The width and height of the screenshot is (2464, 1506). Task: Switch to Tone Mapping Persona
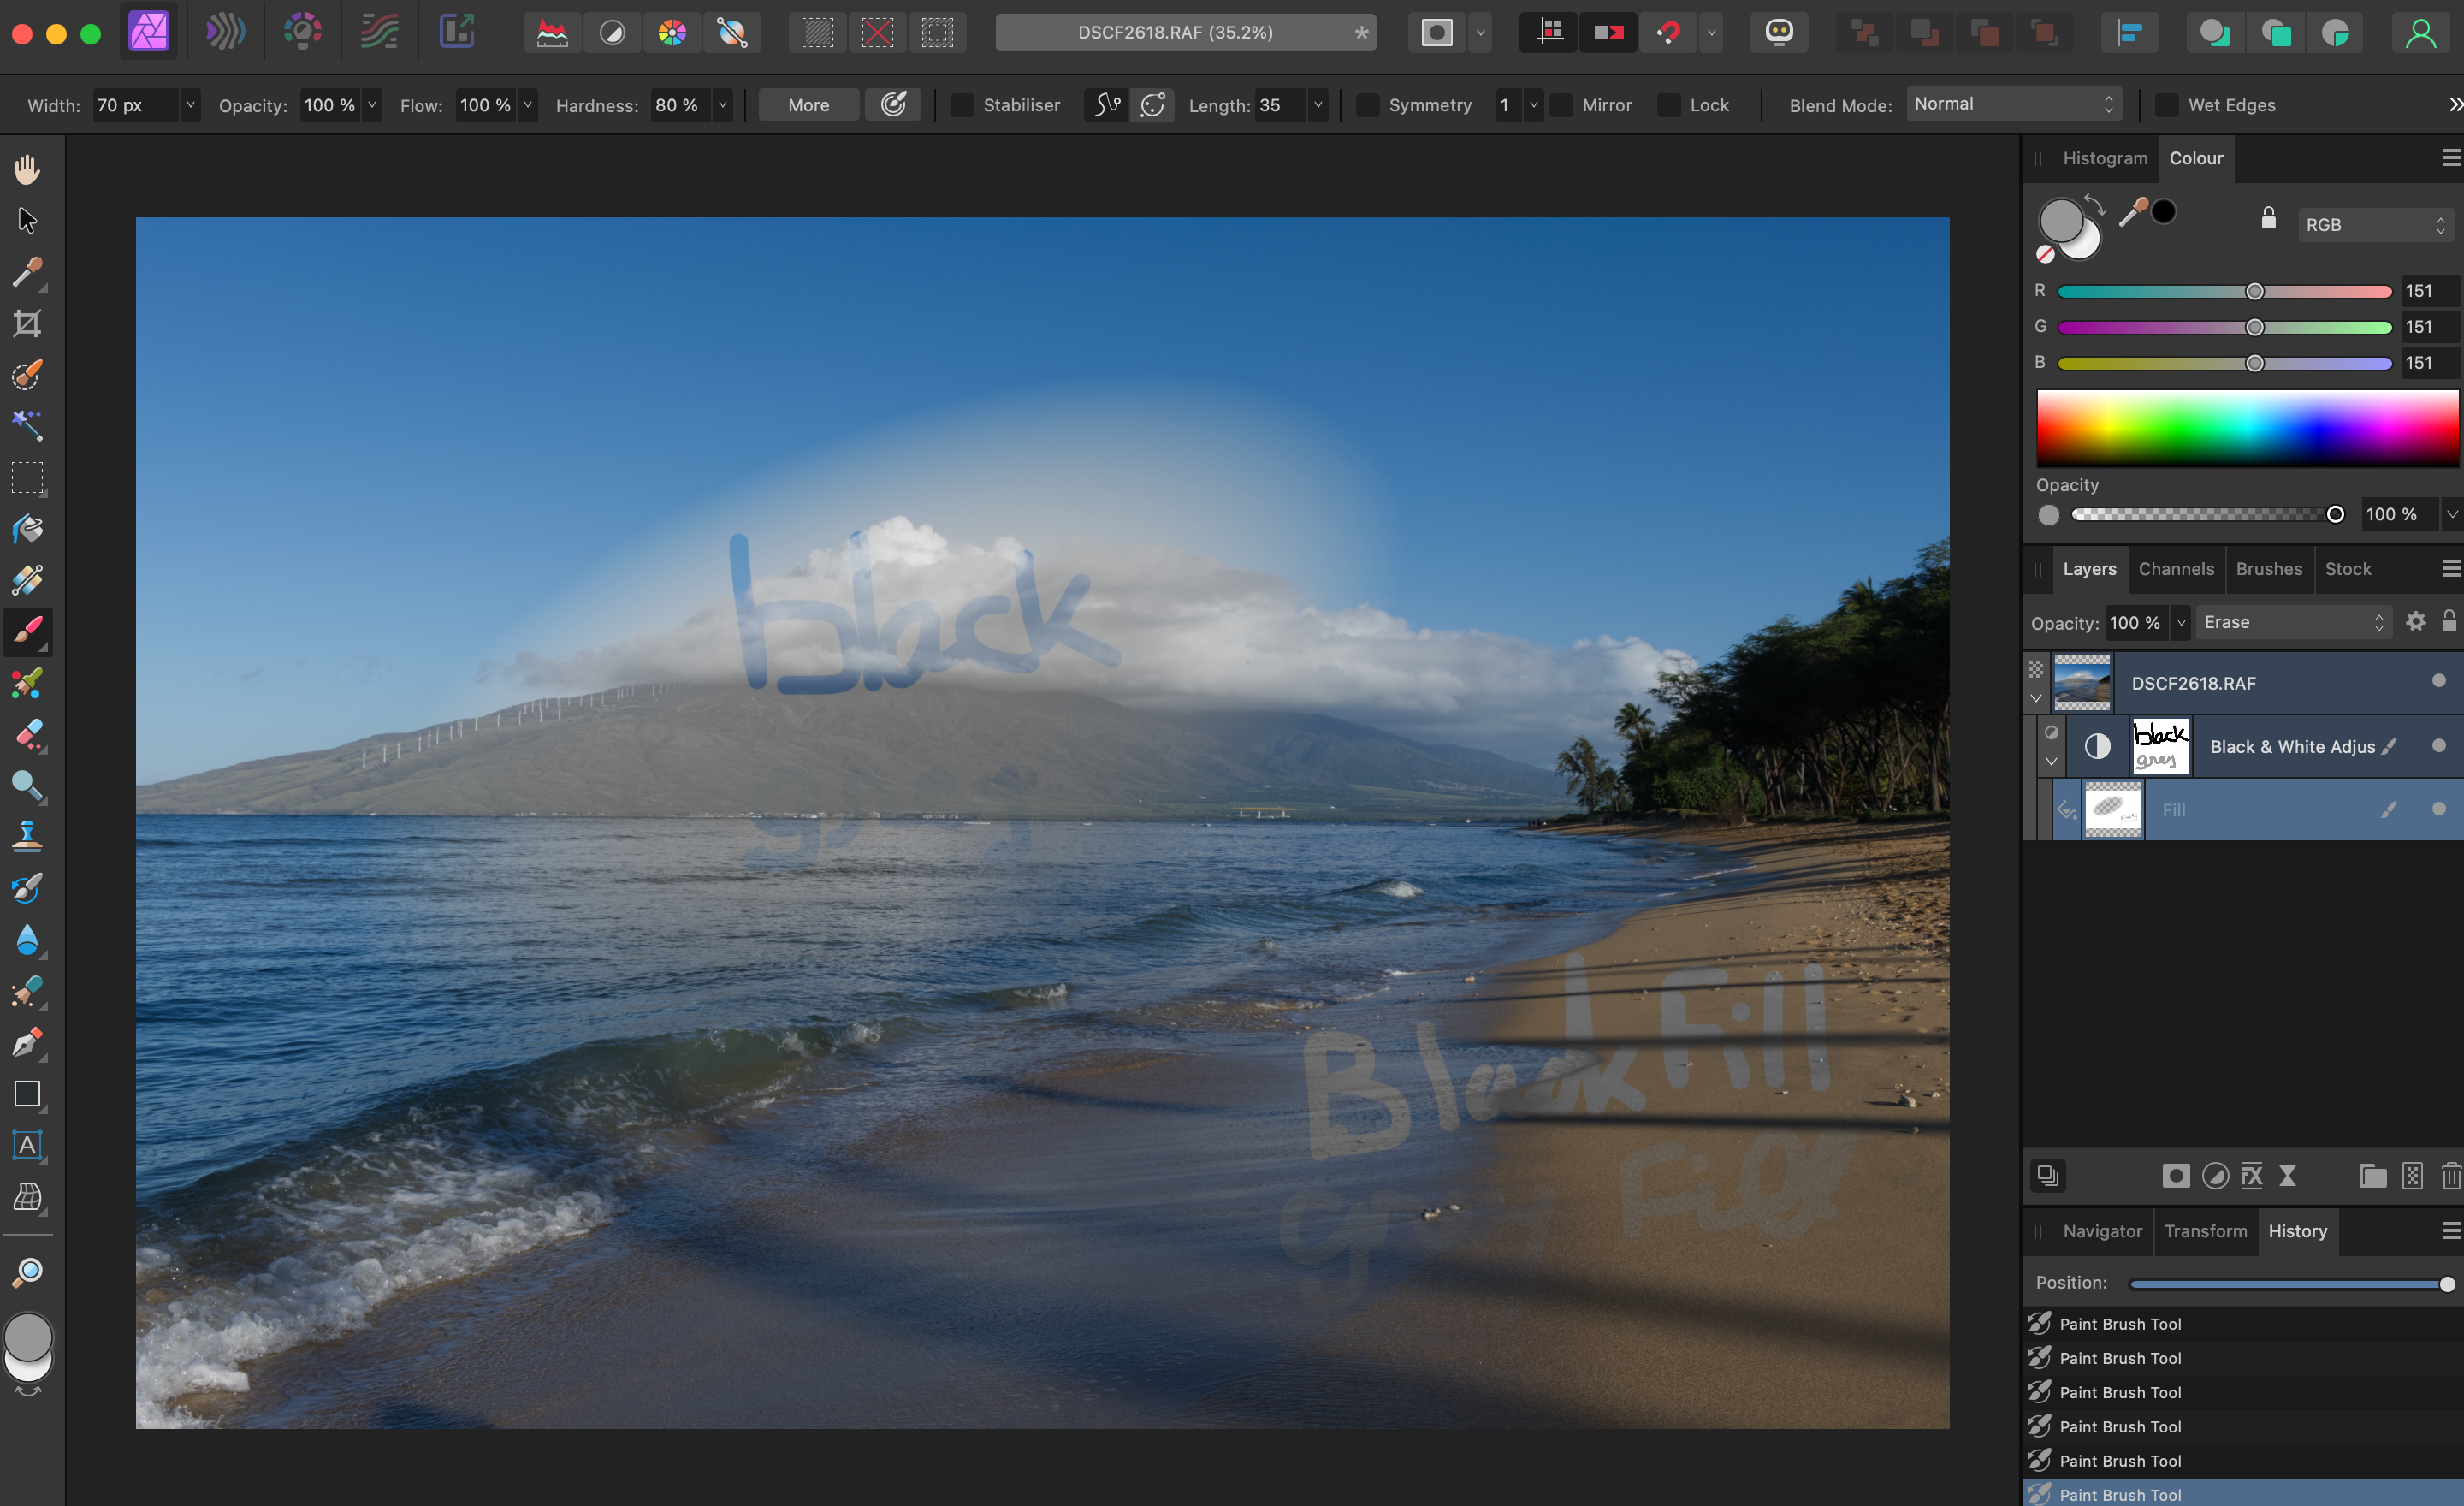point(379,32)
